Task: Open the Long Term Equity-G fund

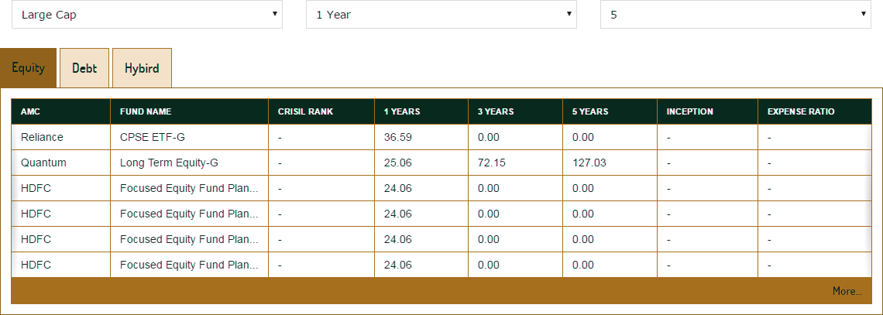Action: coord(168,163)
